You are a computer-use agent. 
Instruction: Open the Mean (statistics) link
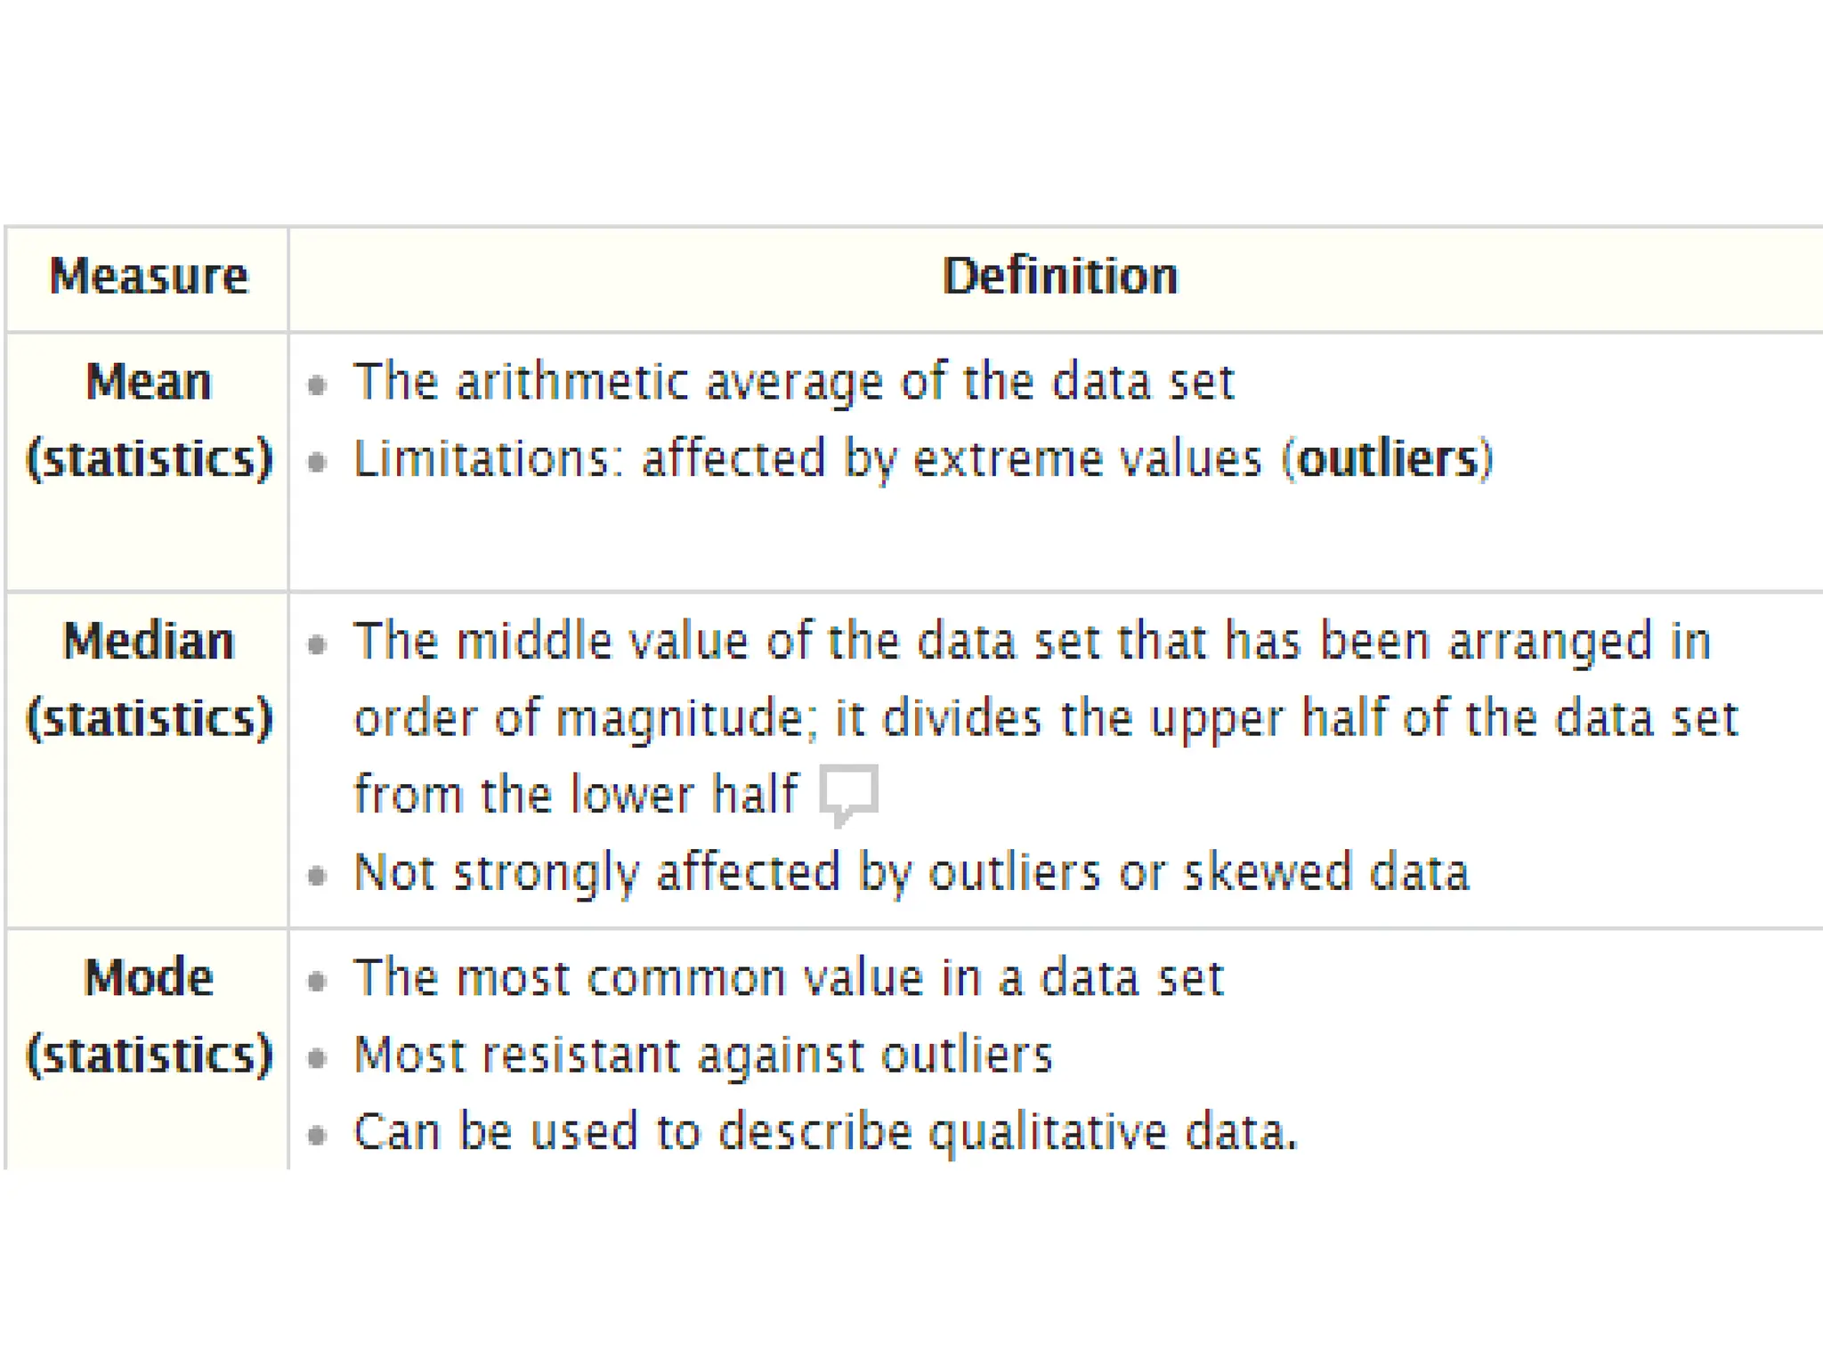(149, 420)
